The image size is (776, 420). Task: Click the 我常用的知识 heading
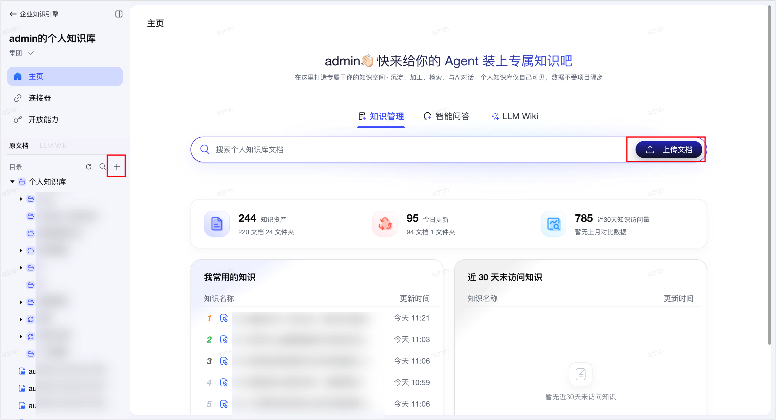point(230,277)
